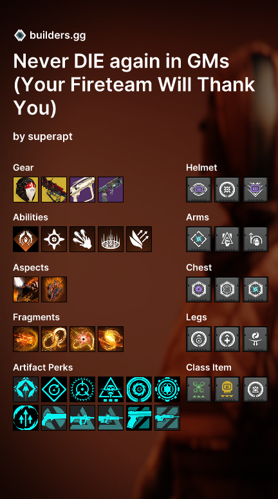Select the hand-shaped melee ability icon

[82, 239]
